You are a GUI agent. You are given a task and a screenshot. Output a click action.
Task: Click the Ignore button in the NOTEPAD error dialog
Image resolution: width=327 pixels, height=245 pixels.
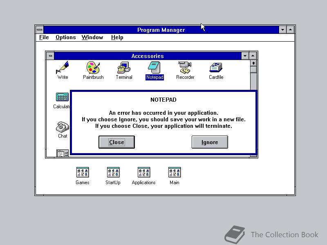(x=210, y=142)
